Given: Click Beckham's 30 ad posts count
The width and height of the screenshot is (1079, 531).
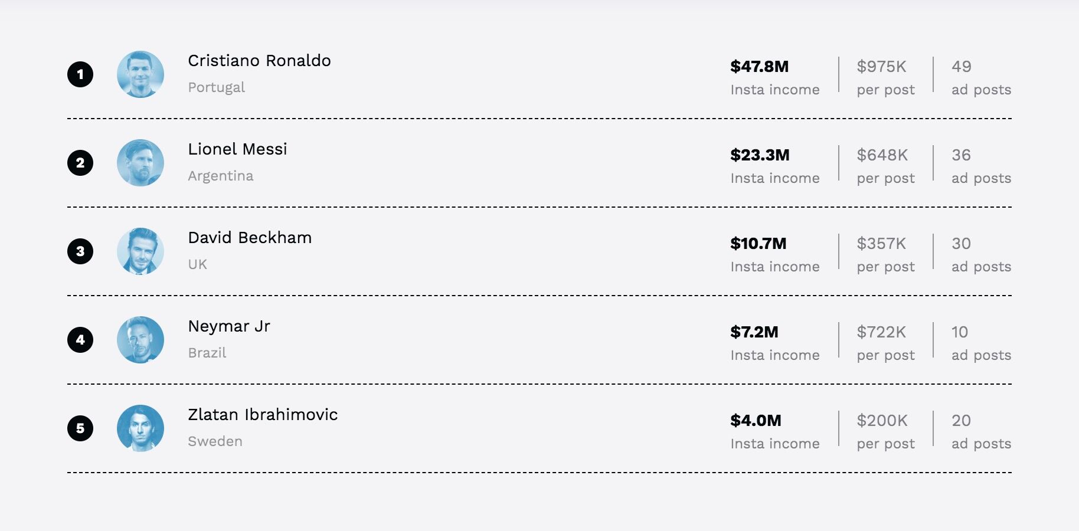Looking at the screenshot, I should [961, 244].
